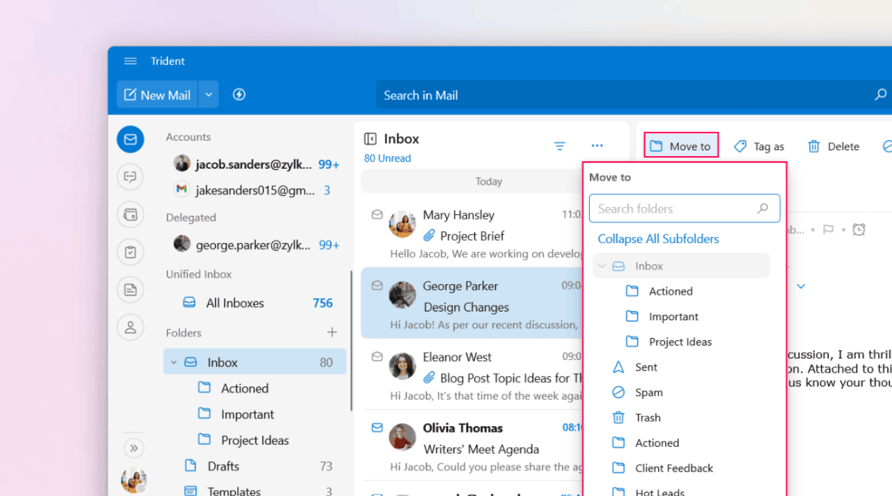892x496 pixels.
Task: Click the profile avatar at the bottom left
Action: pyautogui.click(x=134, y=480)
